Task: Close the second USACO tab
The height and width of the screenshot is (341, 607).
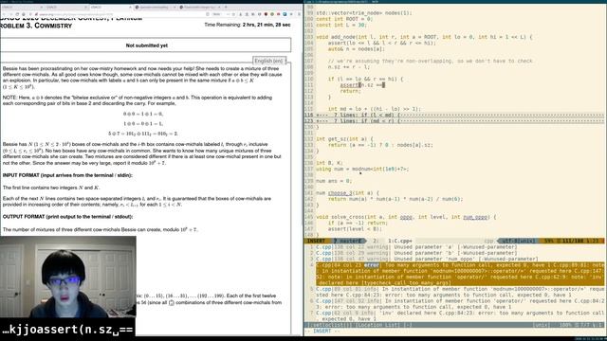Action: 85,7
